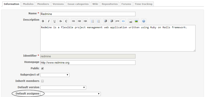Open the Repositories tab
Viewport: 205px width, 97px height.
(110, 4)
